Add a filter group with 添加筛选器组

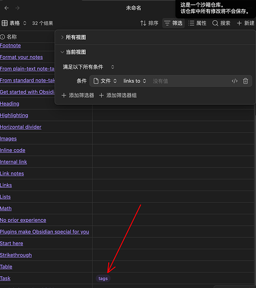pyautogui.click(x=118, y=95)
